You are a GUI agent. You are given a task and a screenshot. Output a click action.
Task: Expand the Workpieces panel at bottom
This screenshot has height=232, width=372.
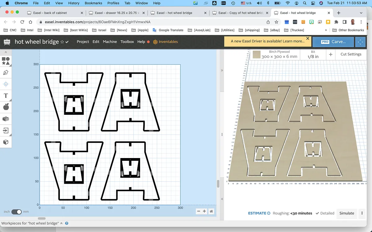click(61, 223)
